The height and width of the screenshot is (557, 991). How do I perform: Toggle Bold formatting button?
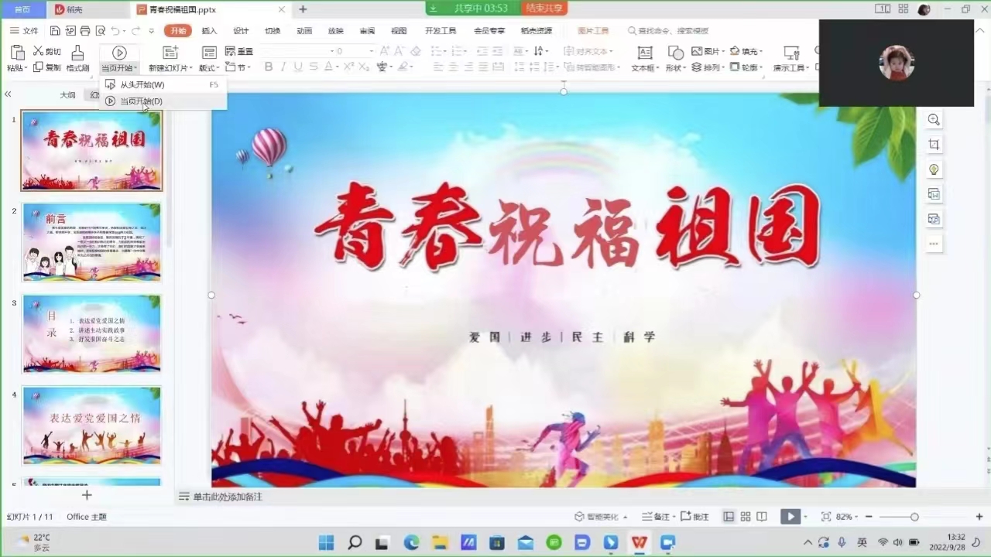point(269,67)
